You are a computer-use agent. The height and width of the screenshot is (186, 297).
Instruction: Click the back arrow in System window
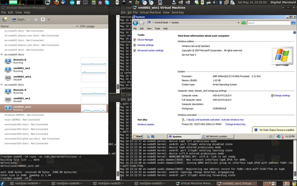pos(135,23)
